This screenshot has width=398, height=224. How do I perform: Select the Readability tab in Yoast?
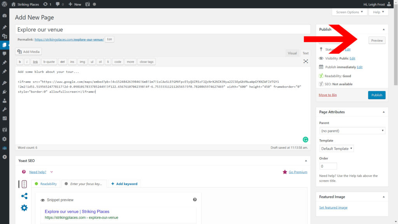[46, 184]
